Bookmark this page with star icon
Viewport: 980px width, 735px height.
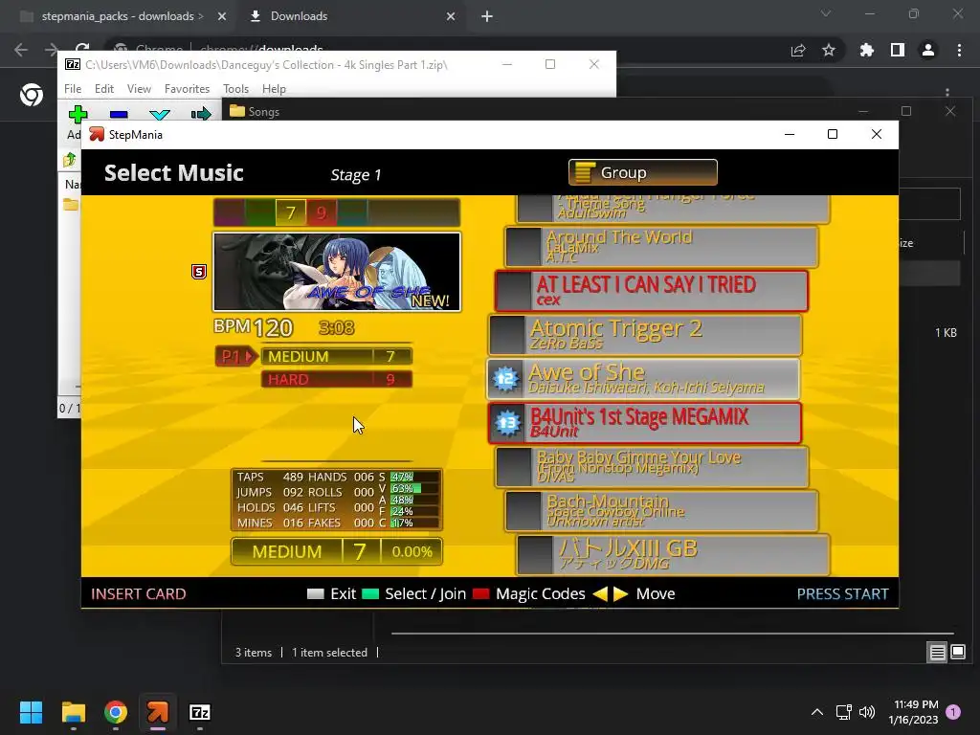[x=829, y=50]
